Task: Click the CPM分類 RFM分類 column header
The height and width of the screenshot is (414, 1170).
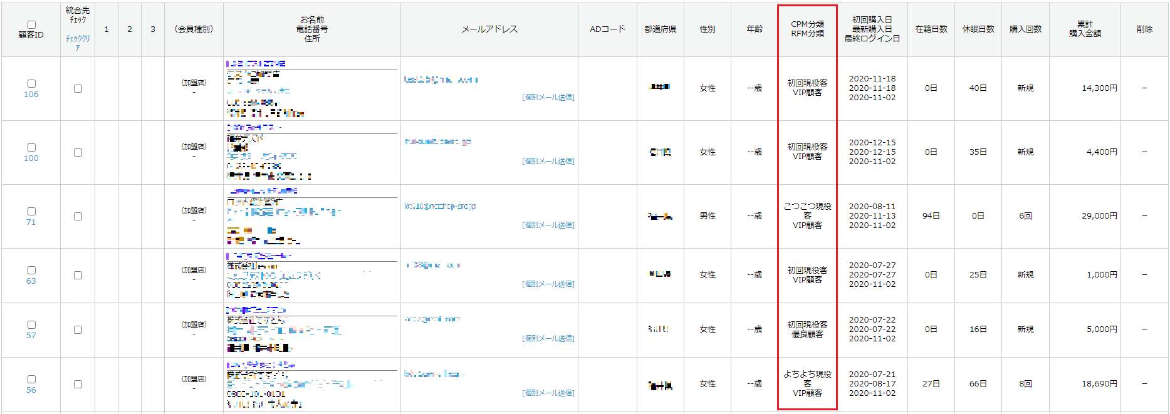Action: (x=807, y=29)
